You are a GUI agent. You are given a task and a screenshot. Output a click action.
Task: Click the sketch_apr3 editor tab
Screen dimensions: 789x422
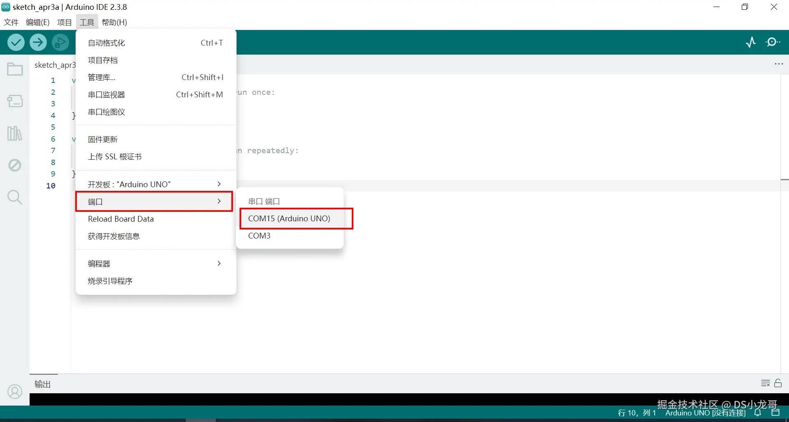tap(55, 65)
